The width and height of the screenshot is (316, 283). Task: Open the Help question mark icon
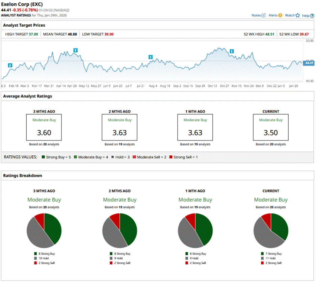pos(312,15)
